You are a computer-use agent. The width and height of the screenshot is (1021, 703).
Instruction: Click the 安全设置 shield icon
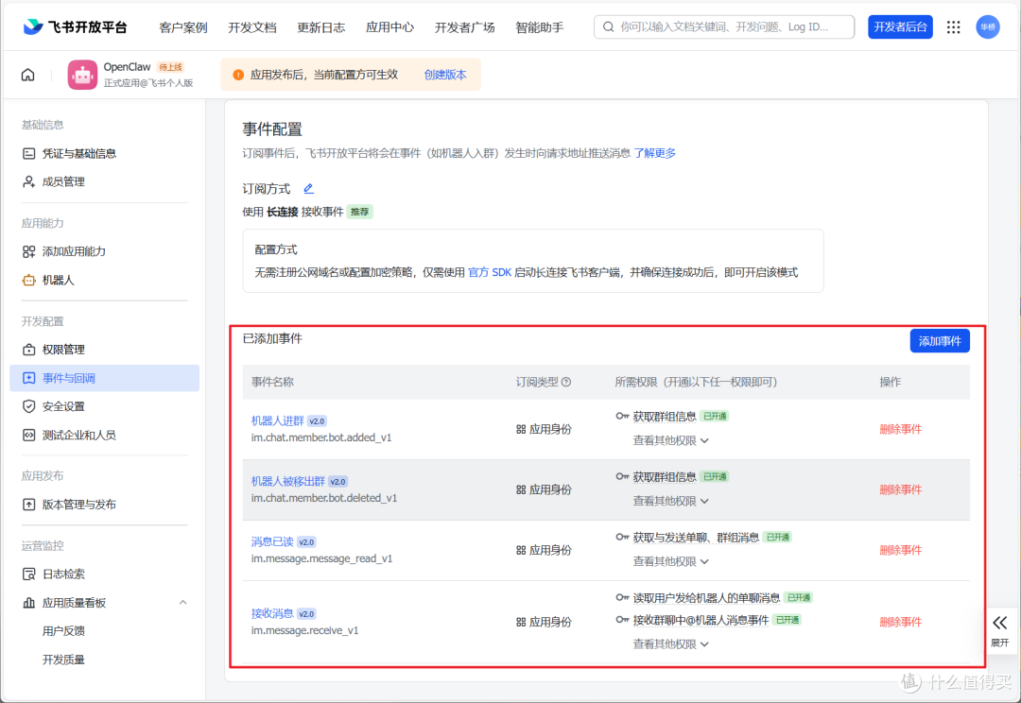28,406
